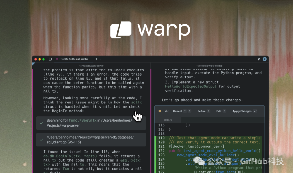The height and width of the screenshot is (173, 293).
Task: Click Edit in the code diff toolbar
Action: [219, 111]
